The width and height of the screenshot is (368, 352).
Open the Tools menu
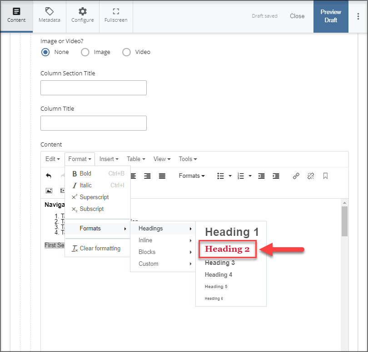[188, 159]
